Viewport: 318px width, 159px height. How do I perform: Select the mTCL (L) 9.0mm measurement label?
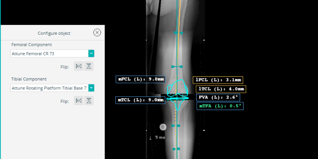coord(140,100)
